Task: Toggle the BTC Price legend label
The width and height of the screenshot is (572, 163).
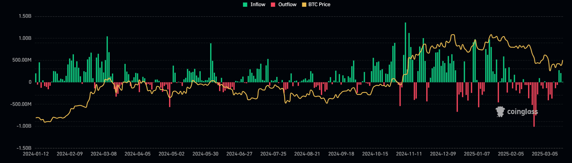Action: tap(319, 4)
